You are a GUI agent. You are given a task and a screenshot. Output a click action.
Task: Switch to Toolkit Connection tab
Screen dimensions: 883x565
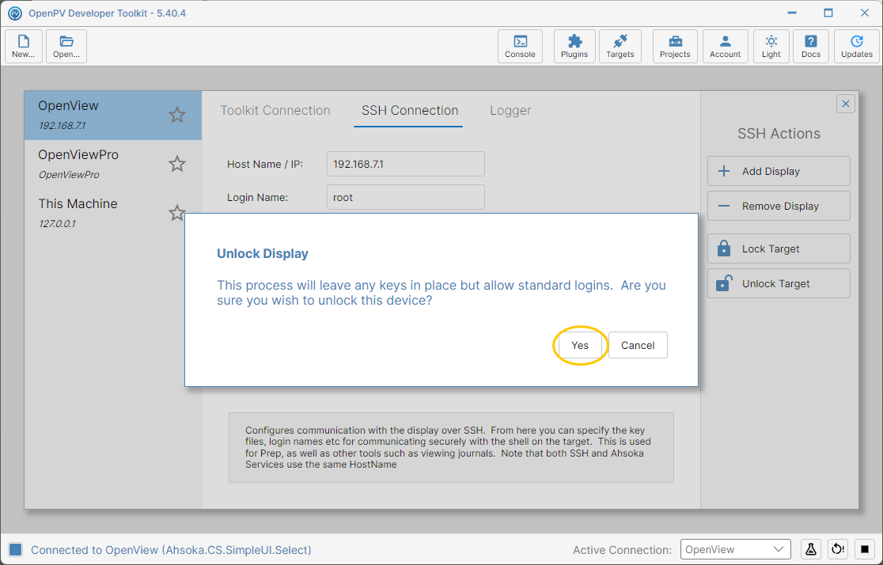(x=275, y=111)
